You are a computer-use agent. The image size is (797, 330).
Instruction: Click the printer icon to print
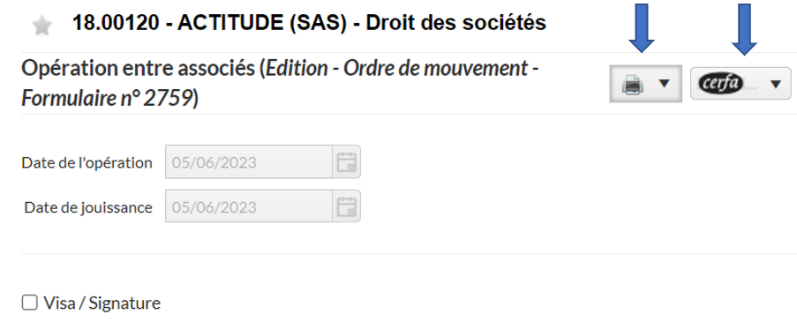(632, 84)
